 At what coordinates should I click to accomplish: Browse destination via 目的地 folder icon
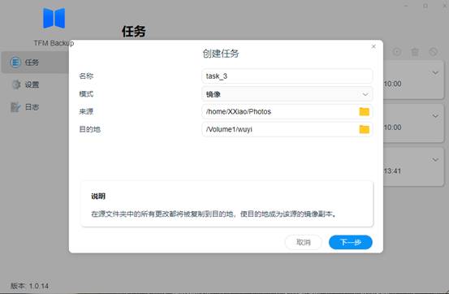point(365,129)
